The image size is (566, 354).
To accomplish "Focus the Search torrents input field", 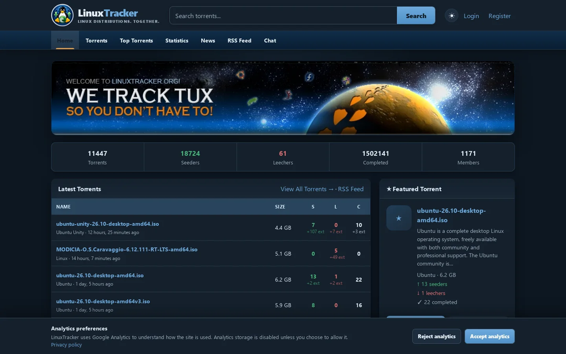I will click(x=283, y=16).
